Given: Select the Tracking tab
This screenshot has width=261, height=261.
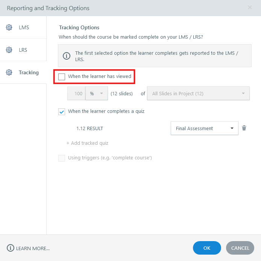Looking at the screenshot, I should coord(29,72).
